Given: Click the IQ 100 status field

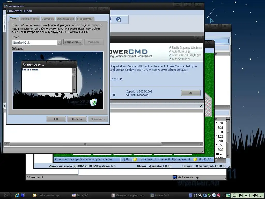Looking at the screenshot, I should [x=126, y=159].
